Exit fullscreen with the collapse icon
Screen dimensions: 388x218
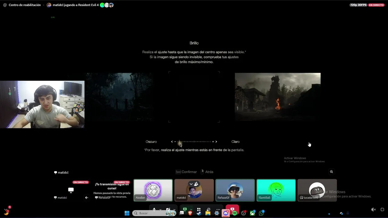coord(382,210)
